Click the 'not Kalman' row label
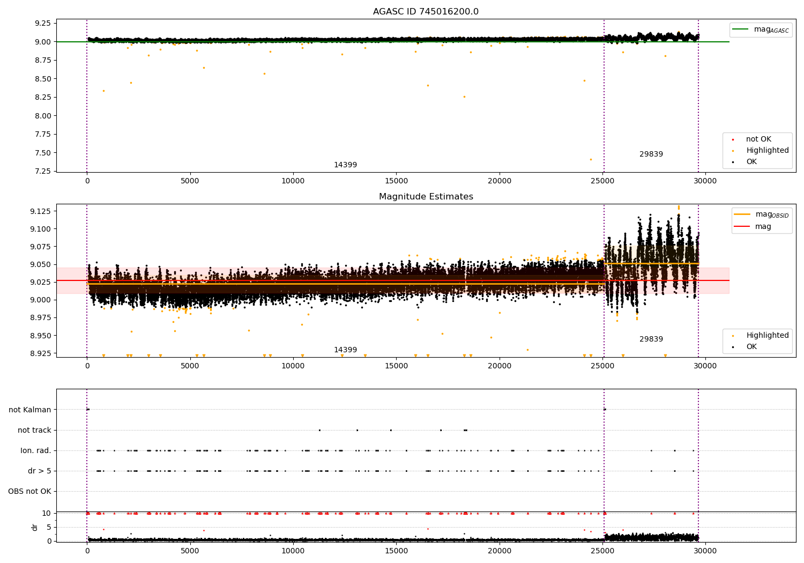The image size is (804, 563). [x=30, y=410]
